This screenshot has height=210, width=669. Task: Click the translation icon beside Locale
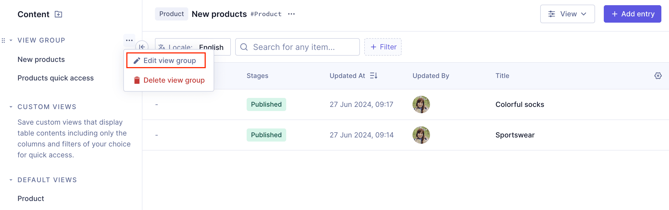(x=162, y=47)
